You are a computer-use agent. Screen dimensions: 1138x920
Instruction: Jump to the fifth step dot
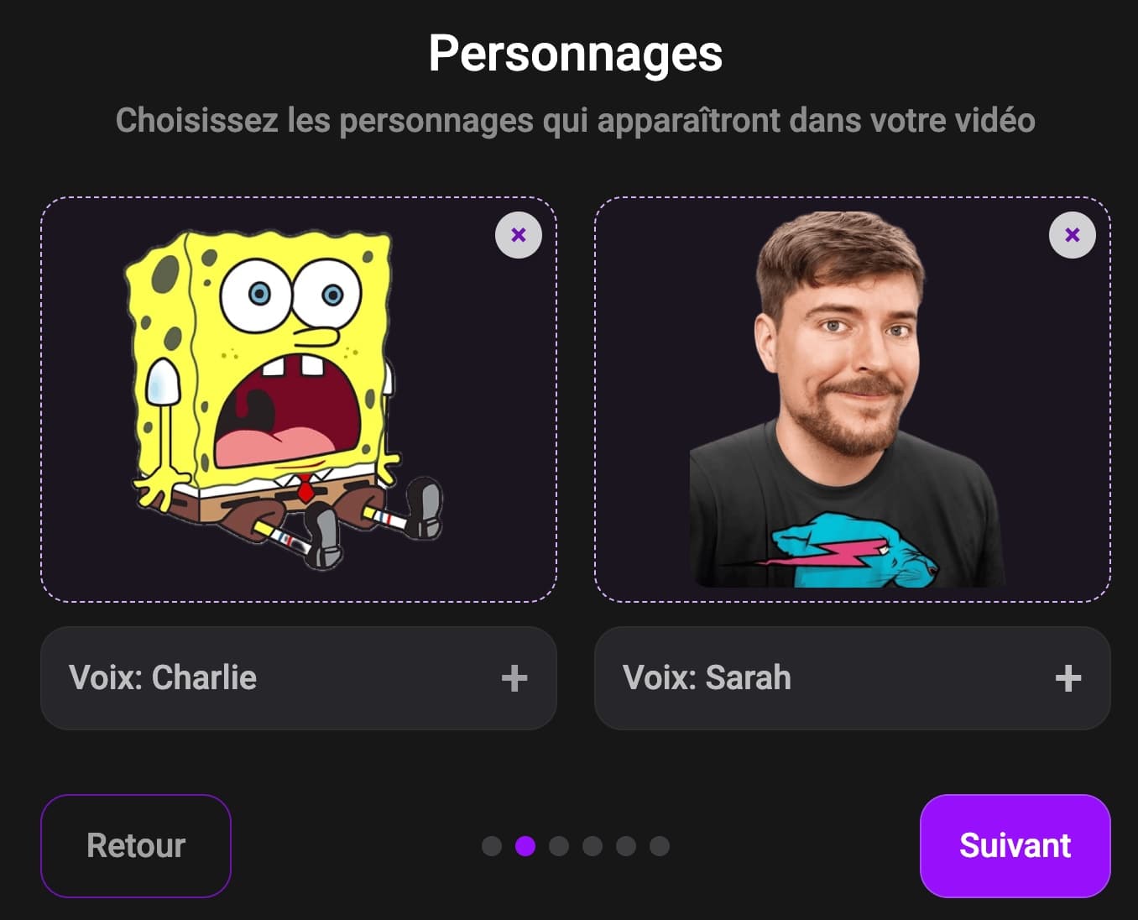click(626, 846)
